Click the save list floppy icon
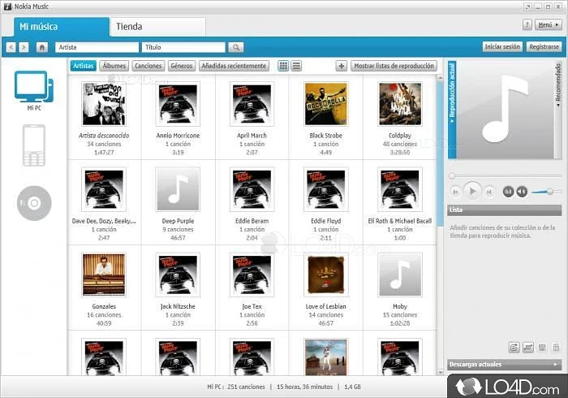Screen dimensions: 568x398 (x=542, y=348)
